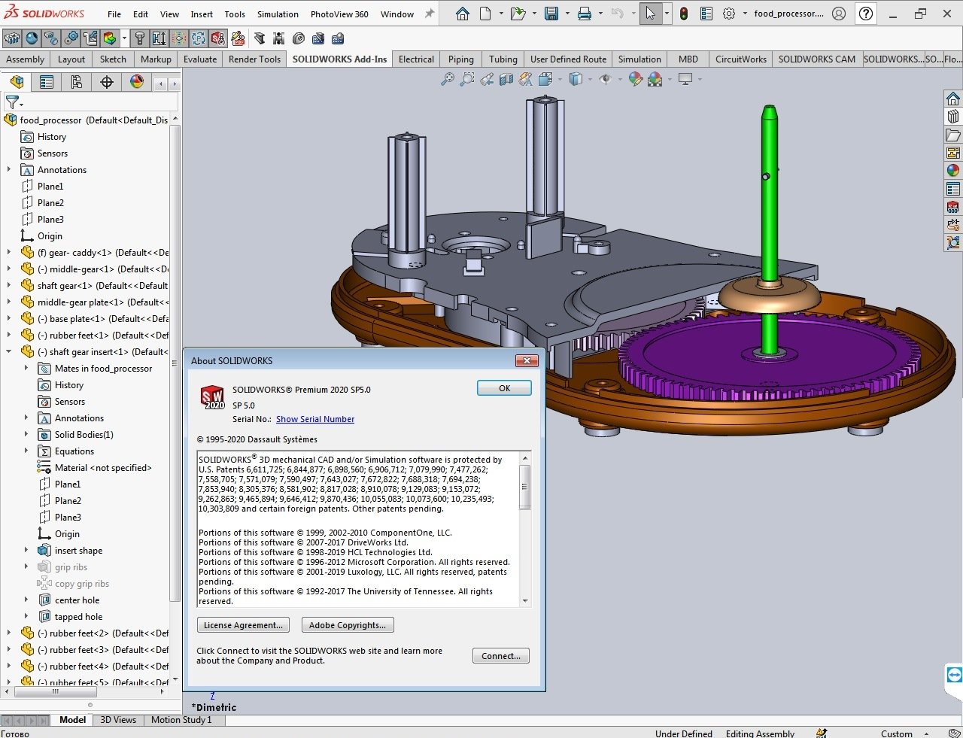Toggle the PhotoView 360 add-in button
The image size is (963, 738).
point(32,38)
